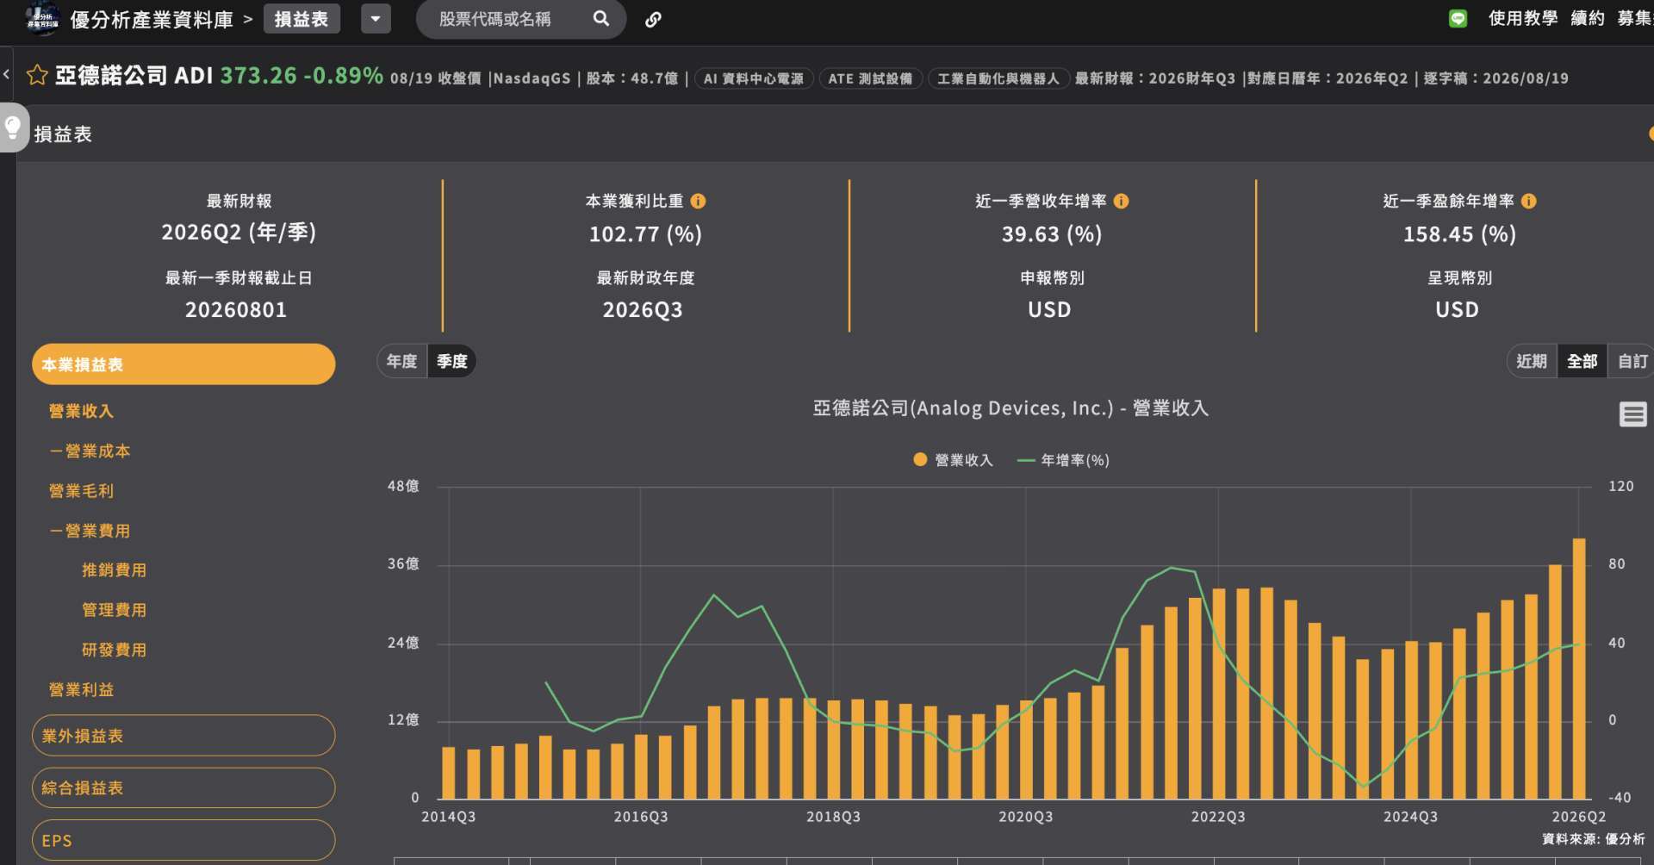This screenshot has width=1654, height=865.
Task: Select 營業成本 item
Action: coord(90,451)
